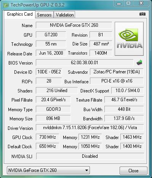The height and width of the screenshot is (178, 152).
Task: Click the Texture Fillrate field 46.7 GTexel/s
Action: (124, 100)
